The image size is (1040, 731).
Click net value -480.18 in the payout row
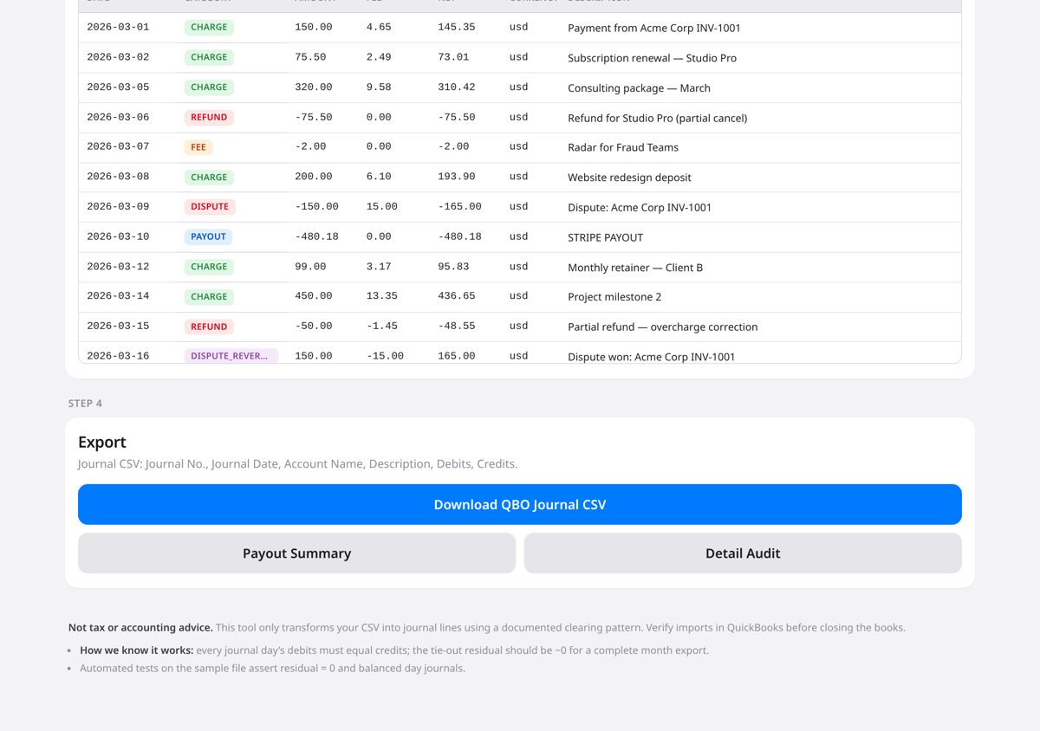pos(459,236)
